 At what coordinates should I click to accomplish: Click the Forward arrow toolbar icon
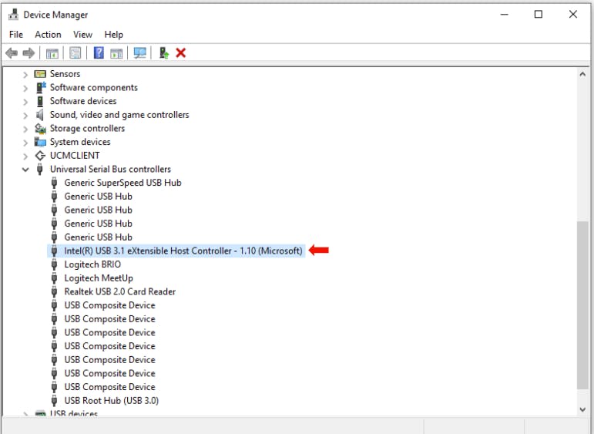(x=29, y=52)
